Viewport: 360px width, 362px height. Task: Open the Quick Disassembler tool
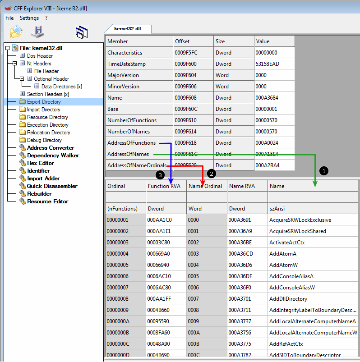click(x=52, y=186)
